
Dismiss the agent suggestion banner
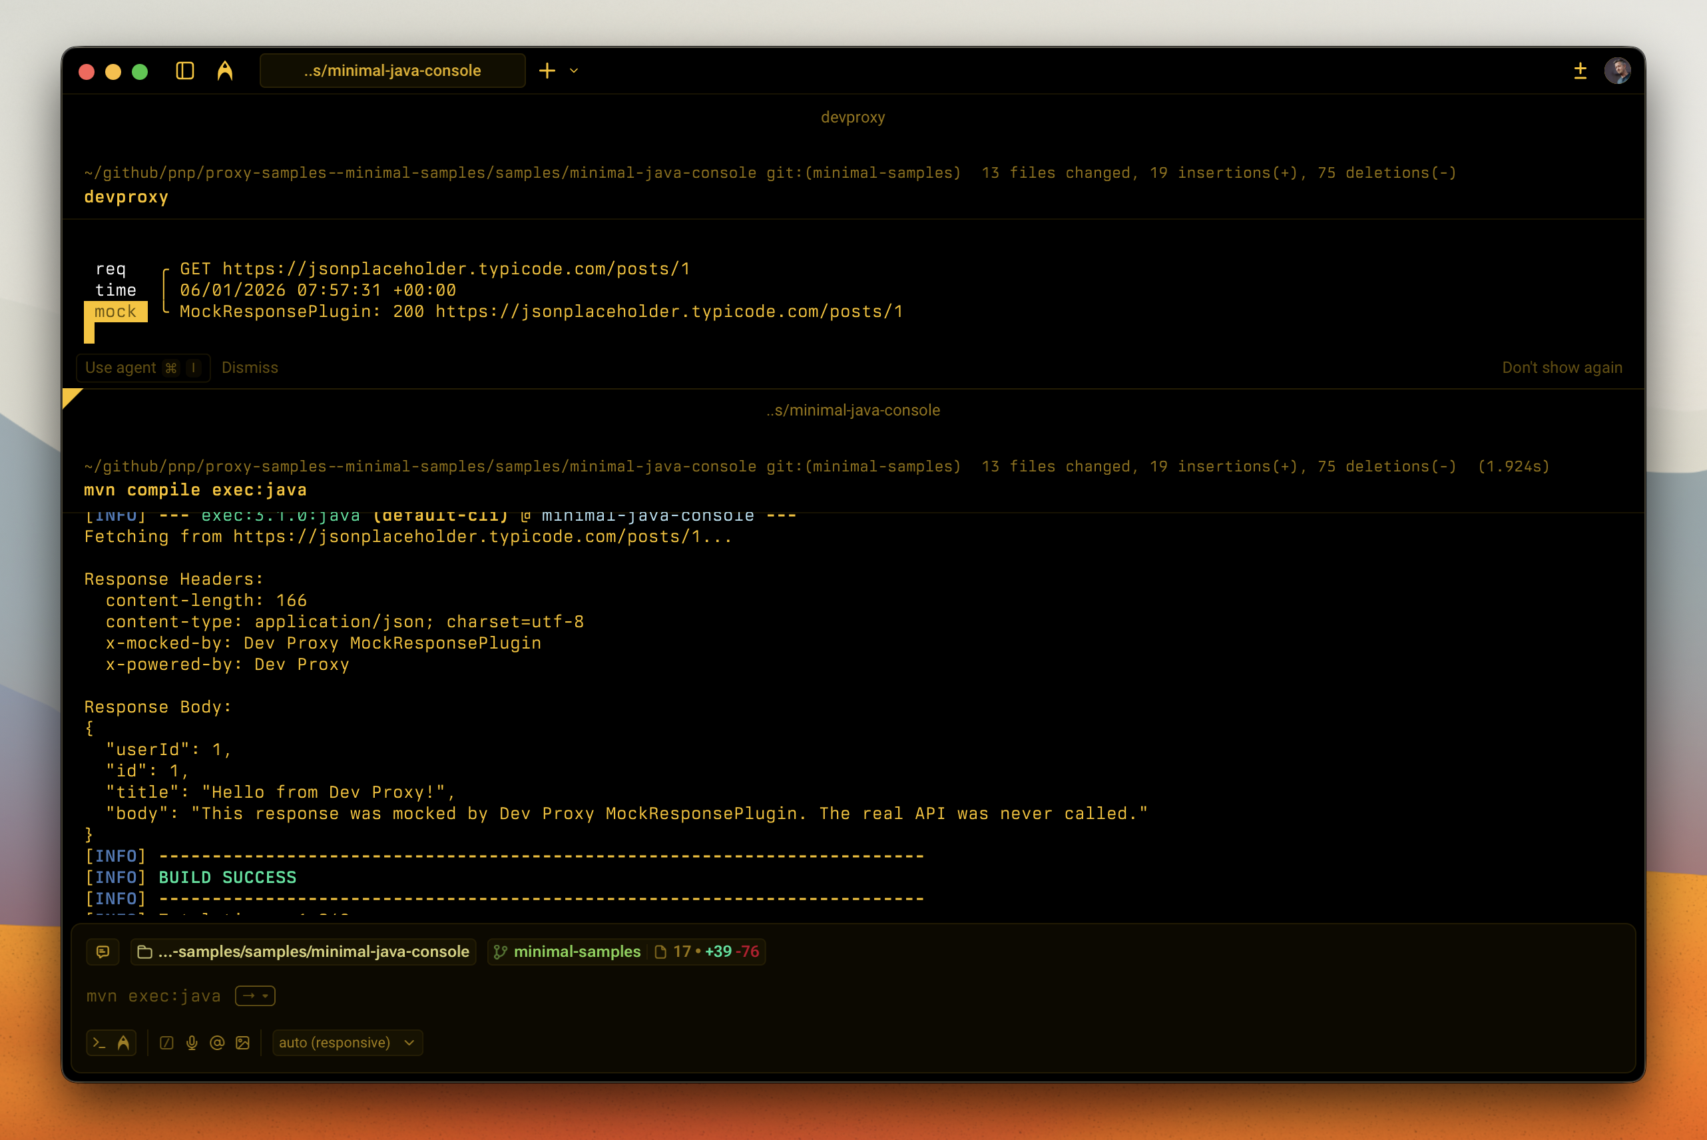click(x=249, y=367)
